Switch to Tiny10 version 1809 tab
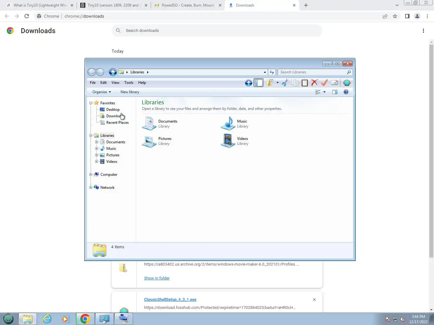The height and width of the screenshot is (325, 434). (x=114, y=5)
